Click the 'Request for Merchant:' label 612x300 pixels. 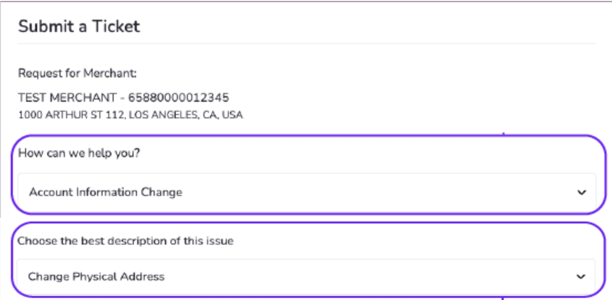tap(77, 73)
